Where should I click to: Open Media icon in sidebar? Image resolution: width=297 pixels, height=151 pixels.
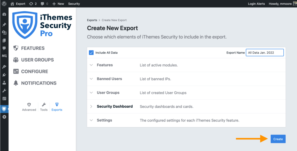click(x=4, y=33)
